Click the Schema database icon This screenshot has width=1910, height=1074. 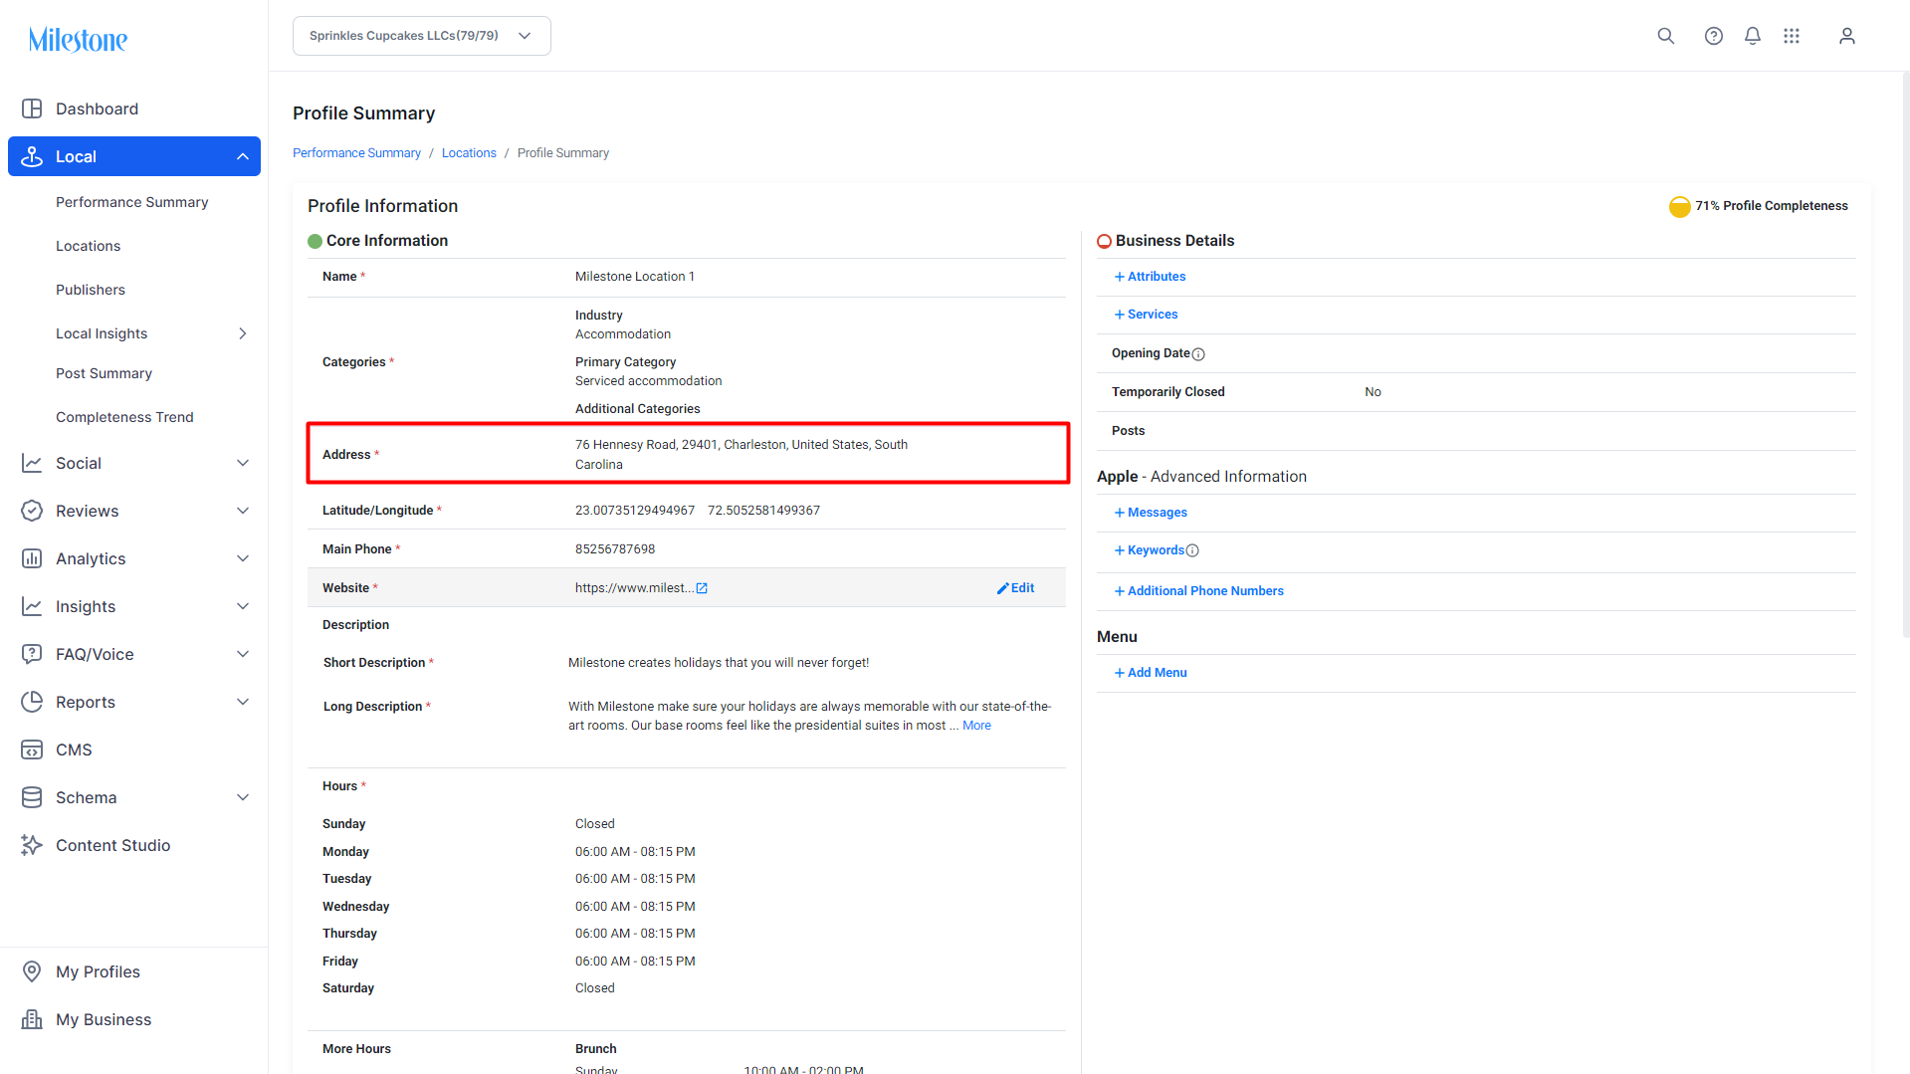point(32,797)
